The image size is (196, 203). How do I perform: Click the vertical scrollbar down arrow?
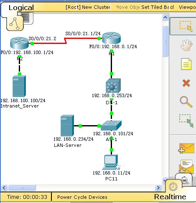pos(165,180)
